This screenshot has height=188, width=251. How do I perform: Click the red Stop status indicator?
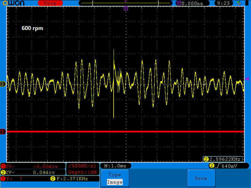pos(50,3)
